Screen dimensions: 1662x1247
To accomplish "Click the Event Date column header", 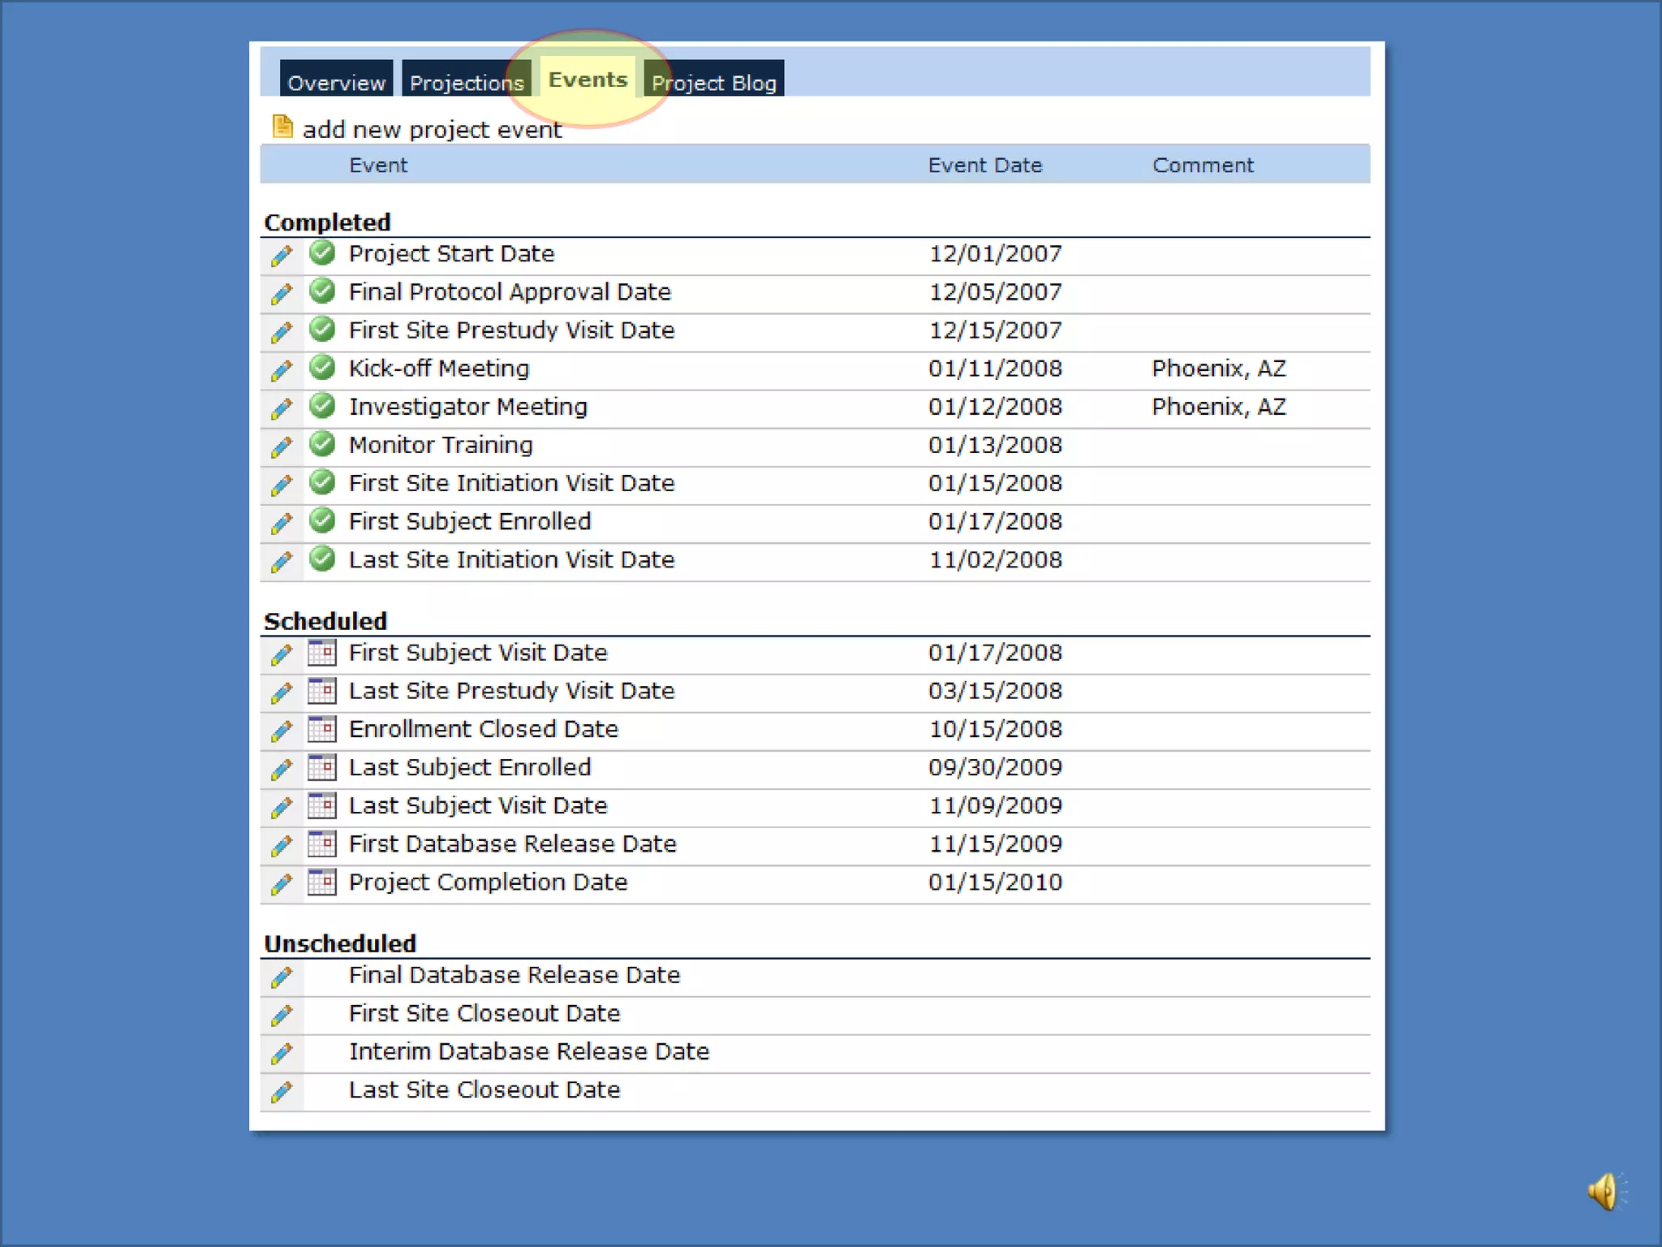I will 984,165.
